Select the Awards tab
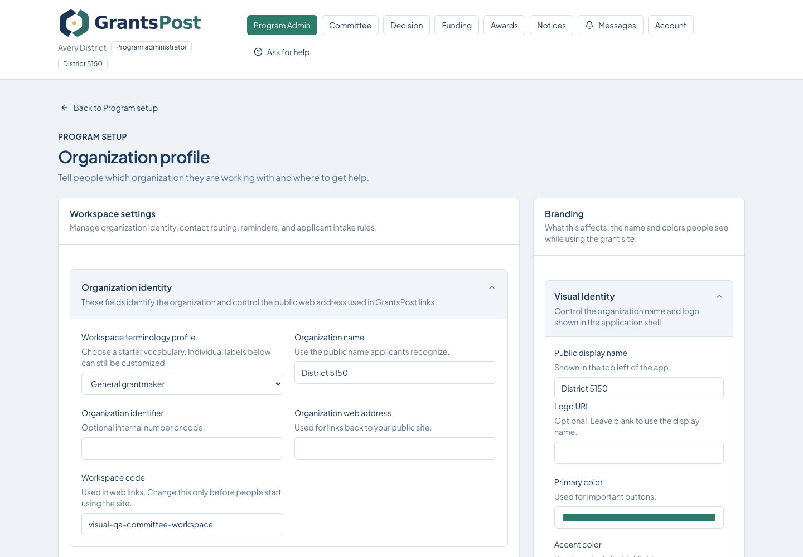The width and height of the screenshot is (803, 557). click(504, 25)
